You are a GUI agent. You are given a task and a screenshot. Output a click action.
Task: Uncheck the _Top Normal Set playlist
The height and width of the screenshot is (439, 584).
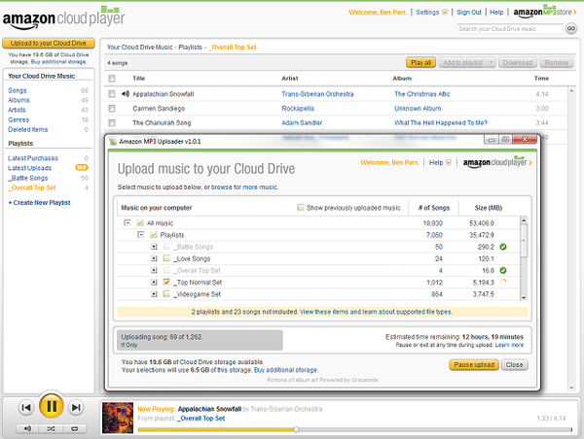[166, 282]
